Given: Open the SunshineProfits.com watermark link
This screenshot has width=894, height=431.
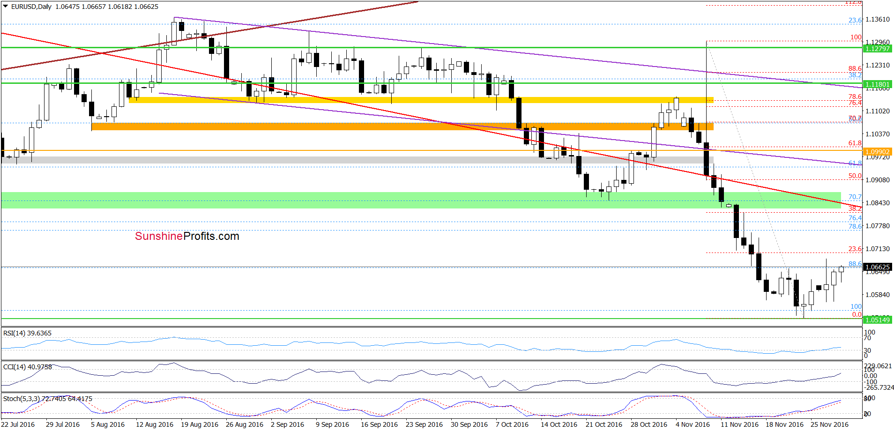Looking at the screenshot, I should point(187,236).
